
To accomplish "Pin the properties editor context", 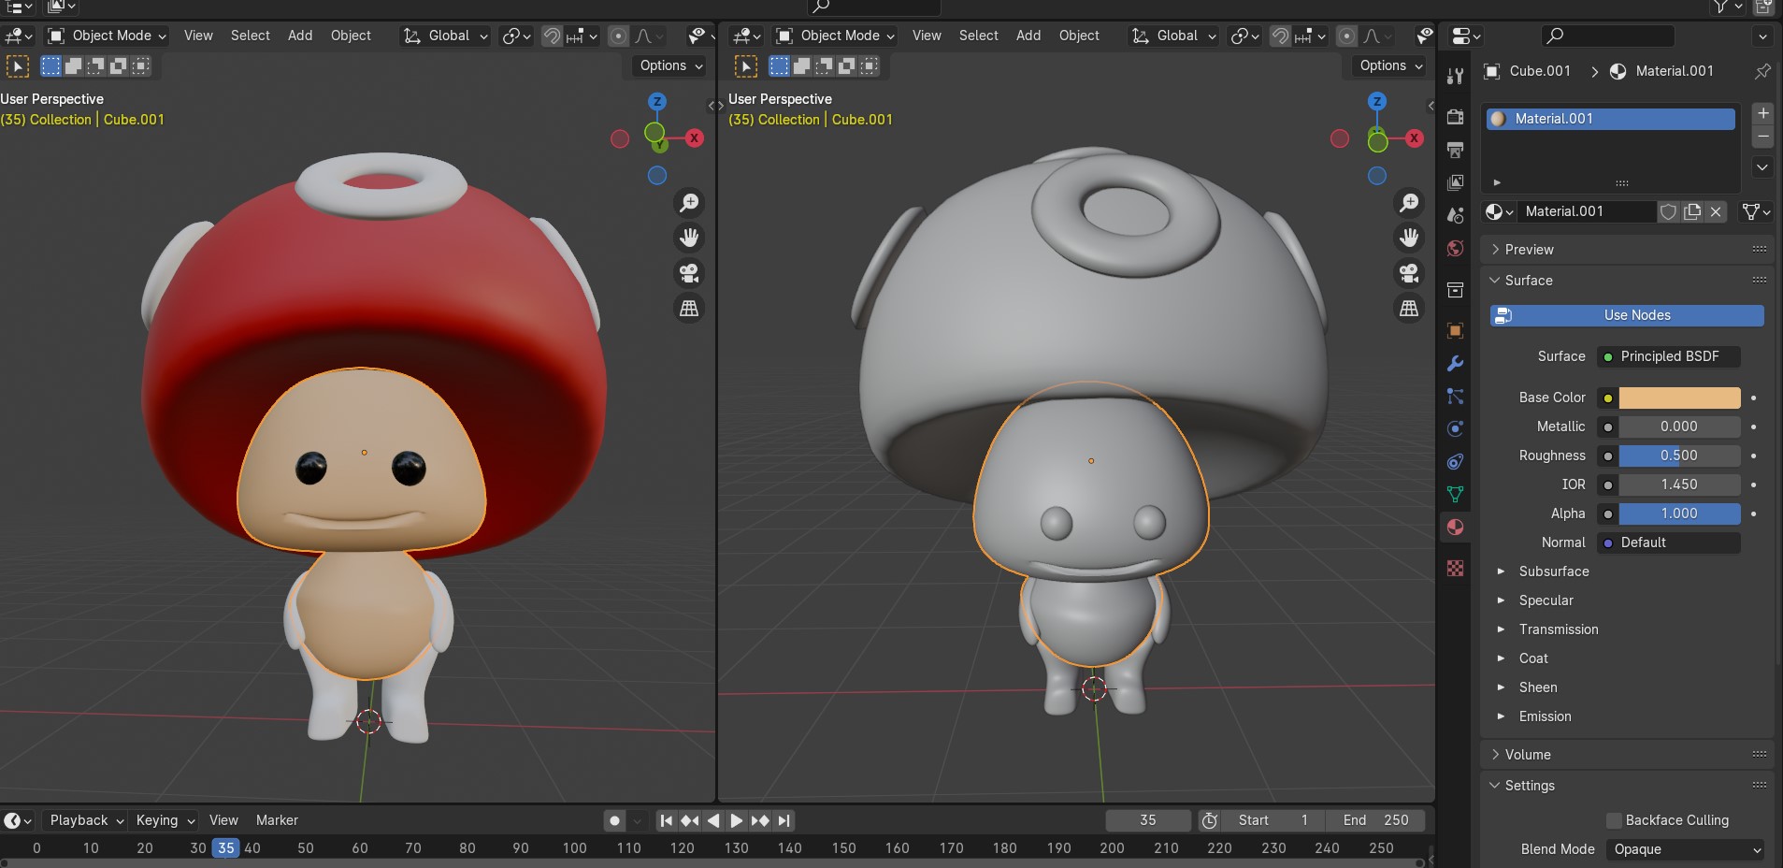I will point(1762,71).
